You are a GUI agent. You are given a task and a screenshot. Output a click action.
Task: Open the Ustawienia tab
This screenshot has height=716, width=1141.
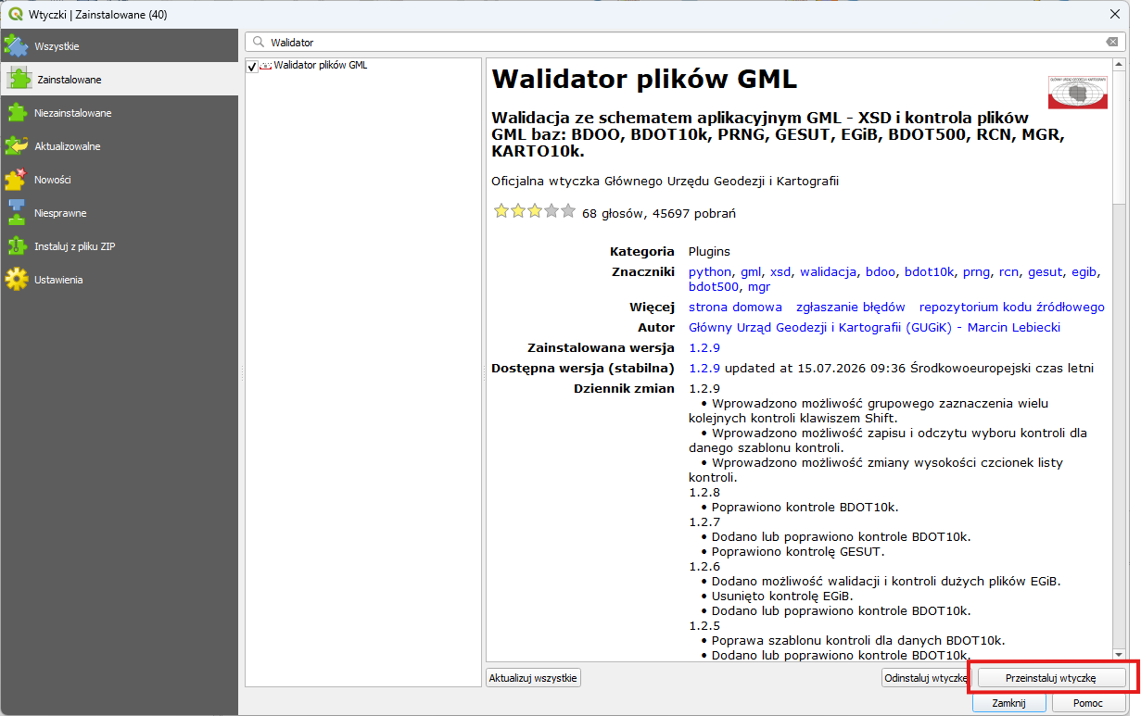(119, 279)
